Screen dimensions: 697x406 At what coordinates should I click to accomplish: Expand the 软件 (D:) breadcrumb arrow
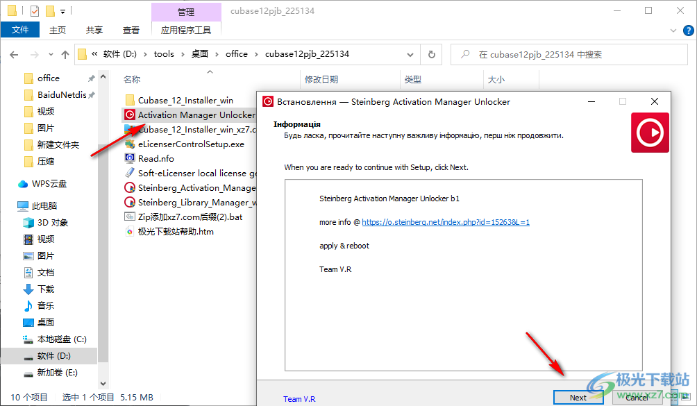(x=145, y=54)
